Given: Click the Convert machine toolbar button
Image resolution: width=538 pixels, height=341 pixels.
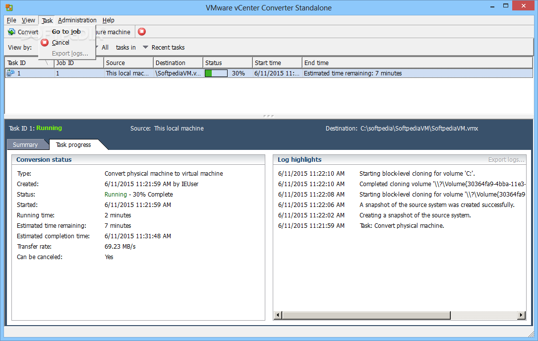Looking at the screenshot, I should (x=23, y=32).
